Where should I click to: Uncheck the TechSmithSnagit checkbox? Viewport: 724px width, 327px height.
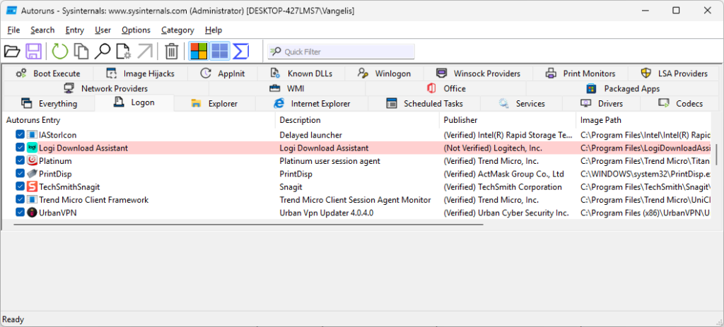(20, 186)
